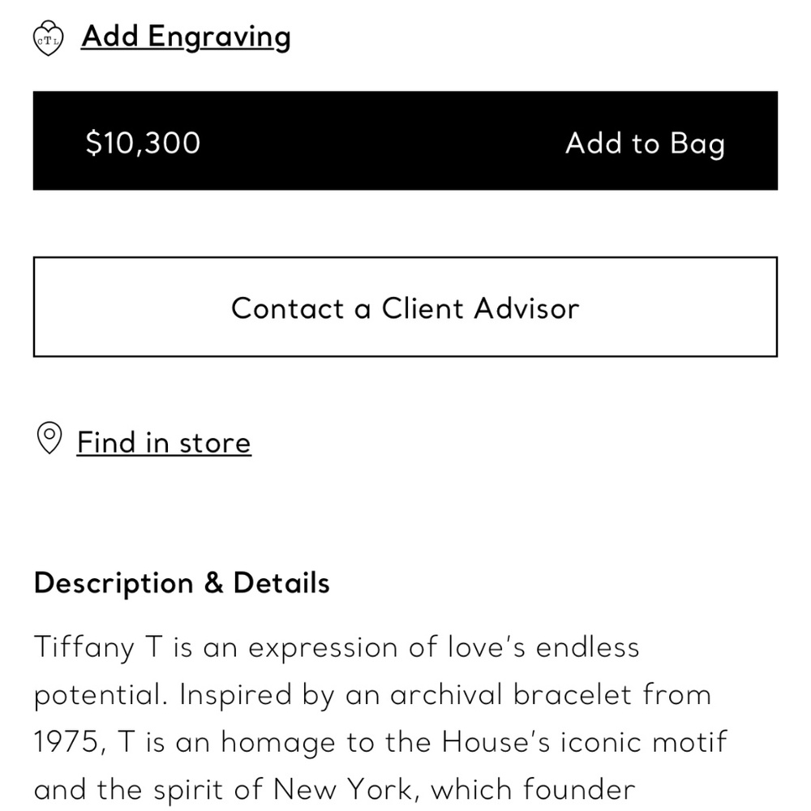The image size is (811, 811).
Task: Click the heart-shaped engraving lock icon
Action: coord(48,38)
